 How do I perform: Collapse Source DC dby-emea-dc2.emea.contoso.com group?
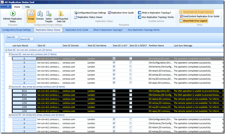pyautogui.click(x=10, y=87)
